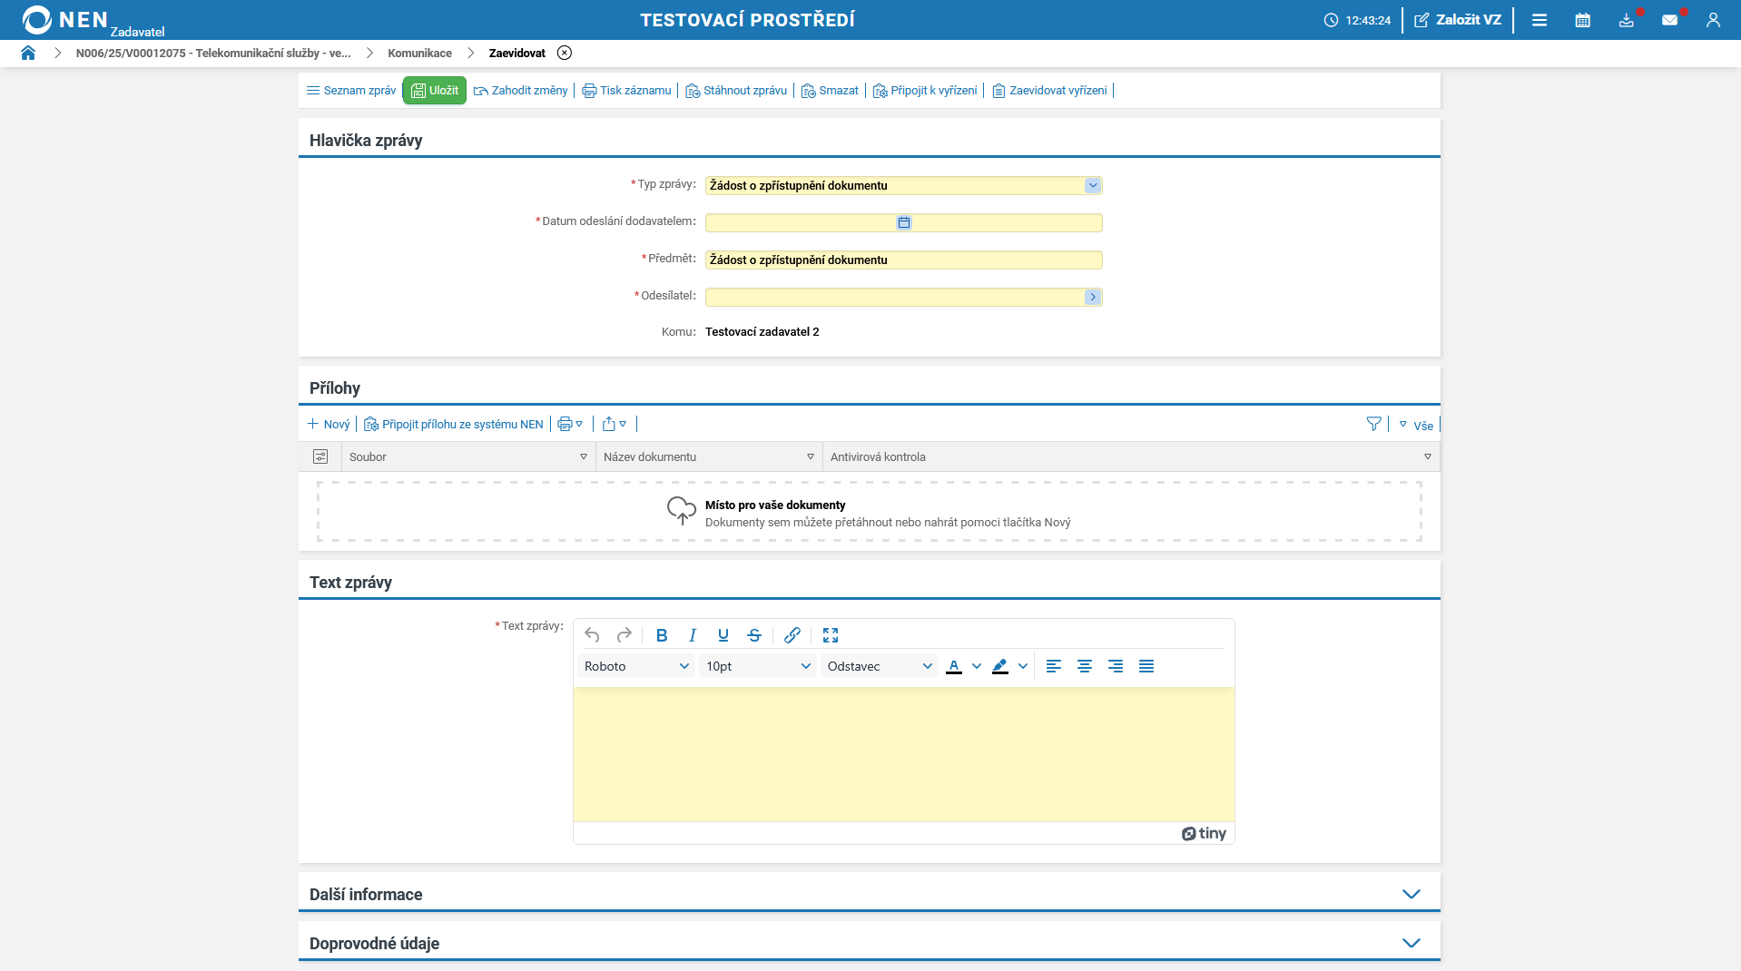Toggle italic formatting in editor
The height and width of the screenshot is (971, 1741).
point(692,635)
